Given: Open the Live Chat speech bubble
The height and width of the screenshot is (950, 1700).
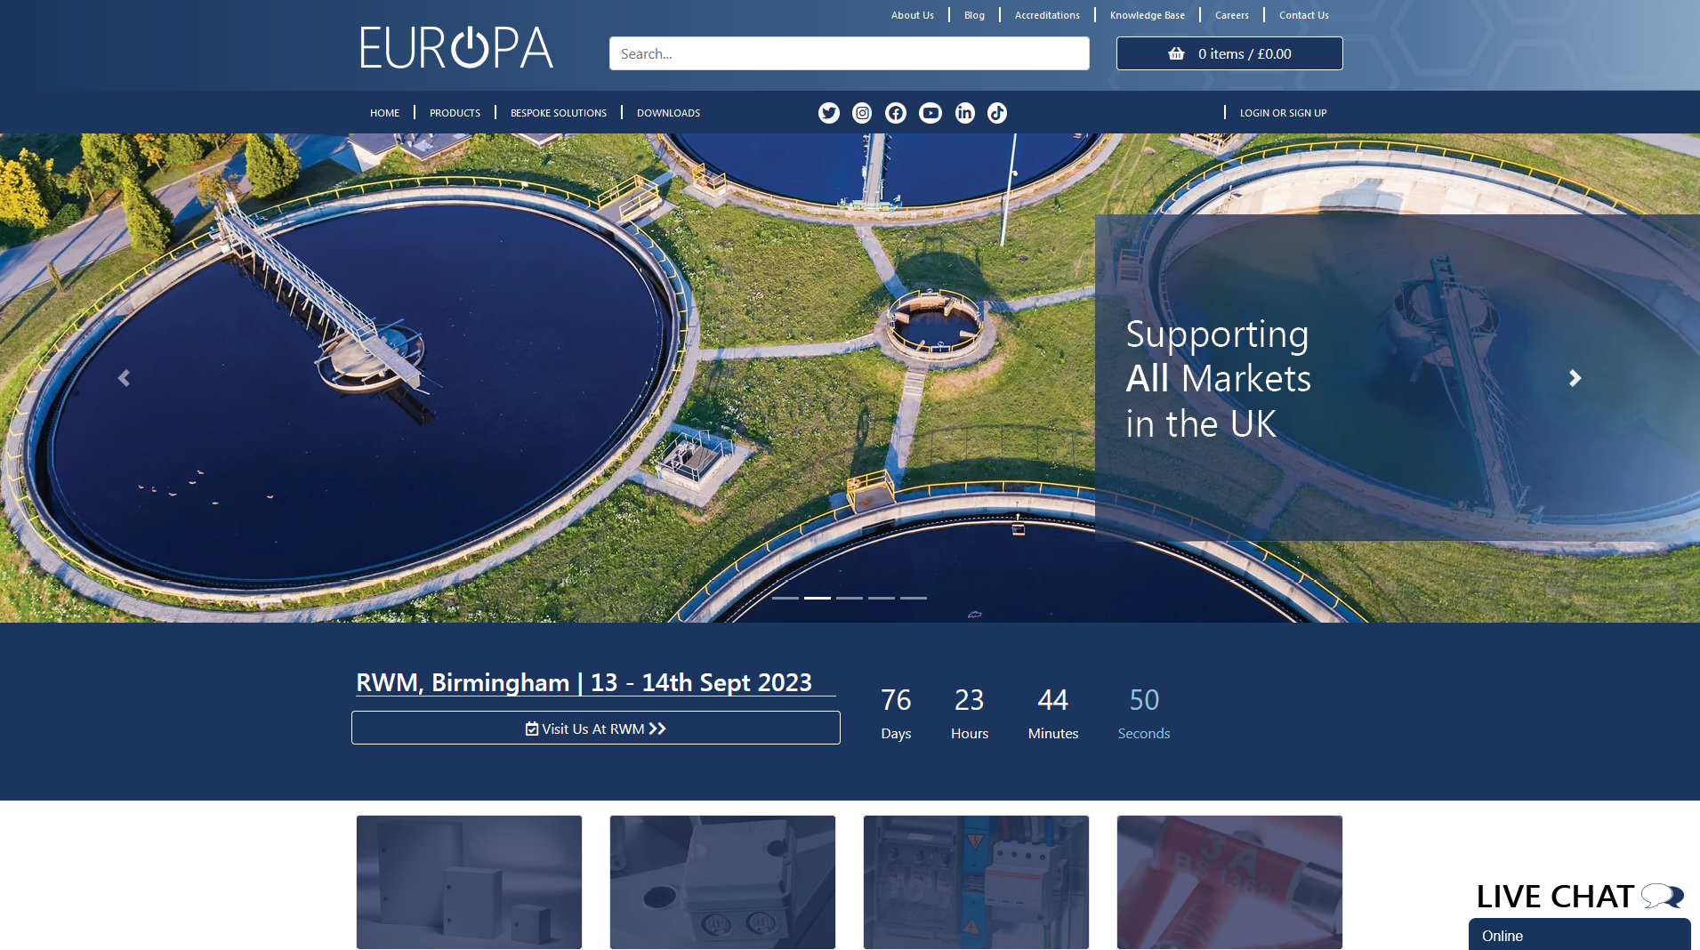Looking at the screenshot, I should (x=1661, y=896).
